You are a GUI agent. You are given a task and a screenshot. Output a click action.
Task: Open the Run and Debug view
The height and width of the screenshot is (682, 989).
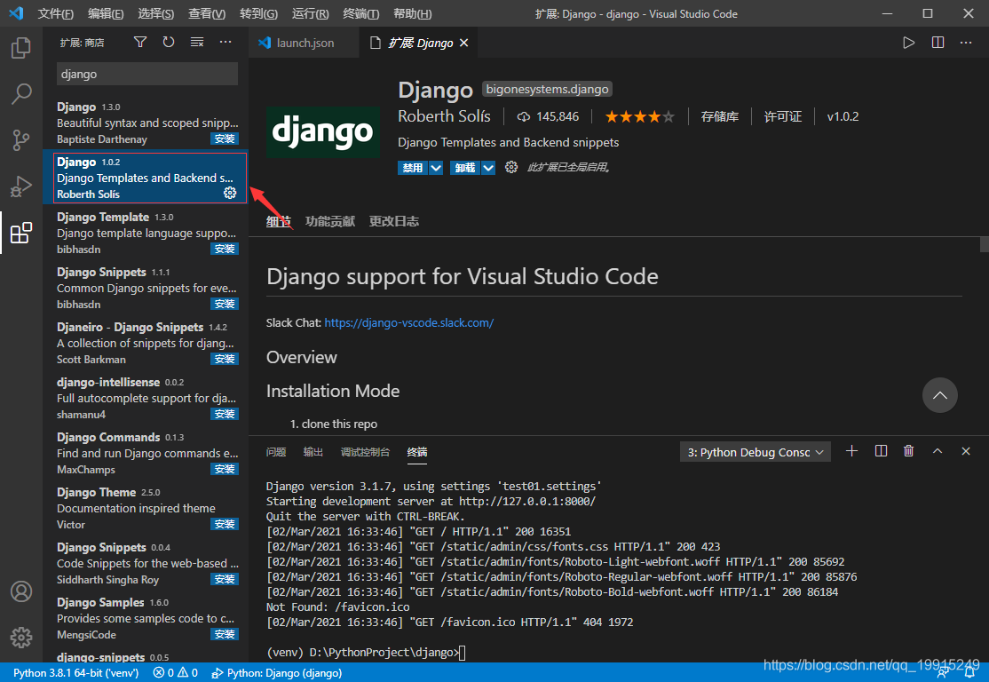coord(20,186)
